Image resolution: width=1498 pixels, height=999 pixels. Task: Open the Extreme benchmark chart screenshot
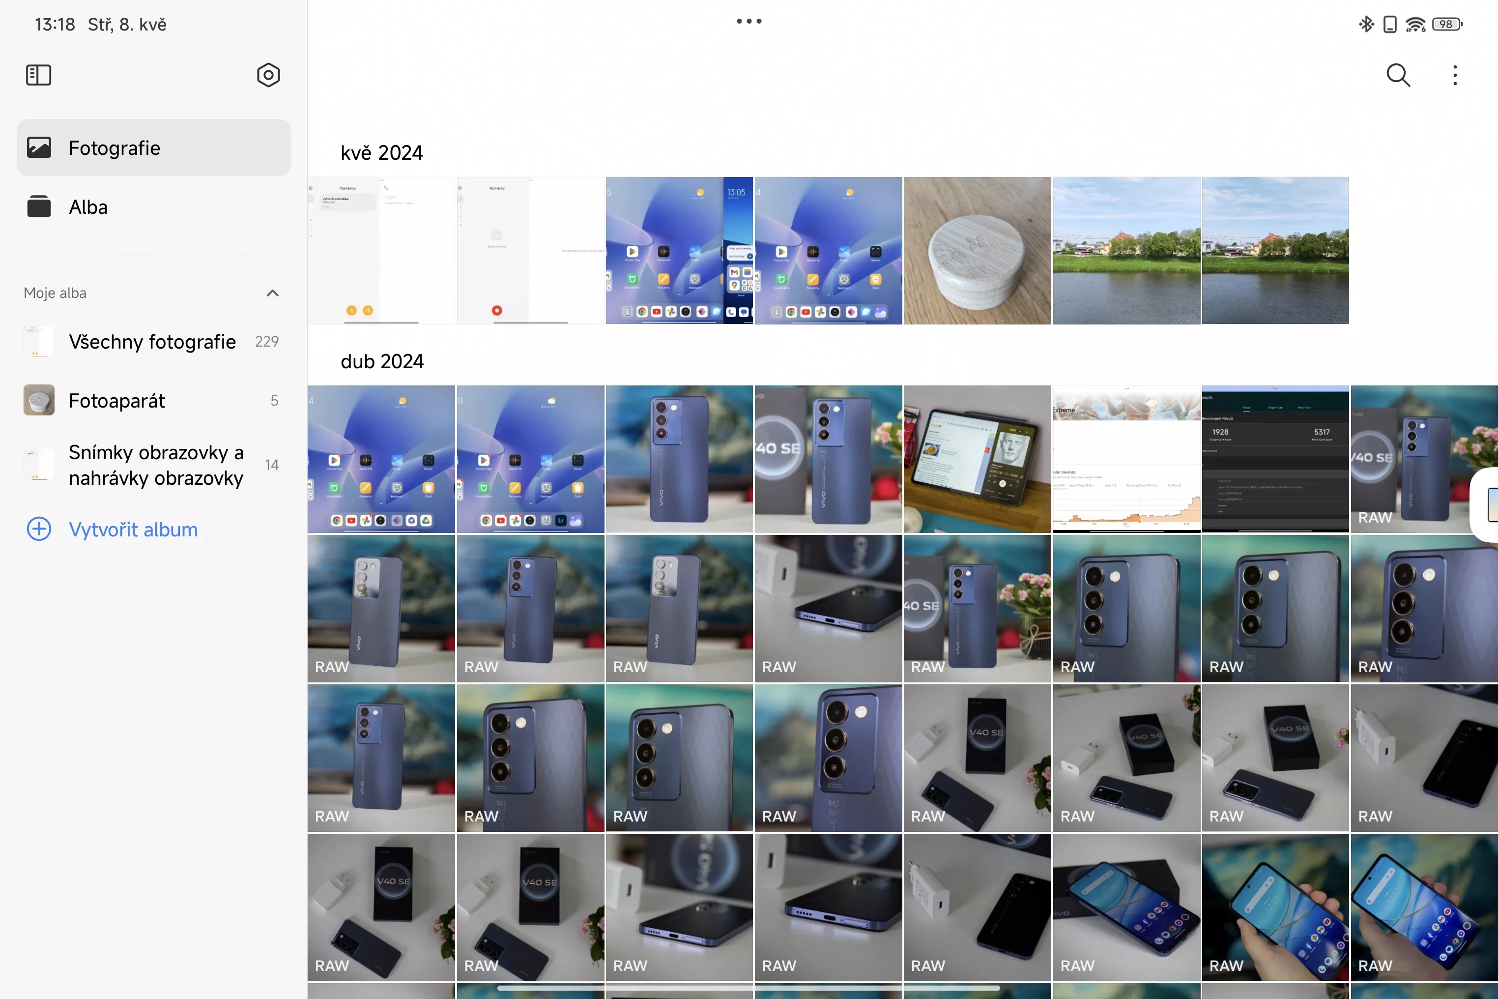pyautogui.click(x=1126, y=459)
